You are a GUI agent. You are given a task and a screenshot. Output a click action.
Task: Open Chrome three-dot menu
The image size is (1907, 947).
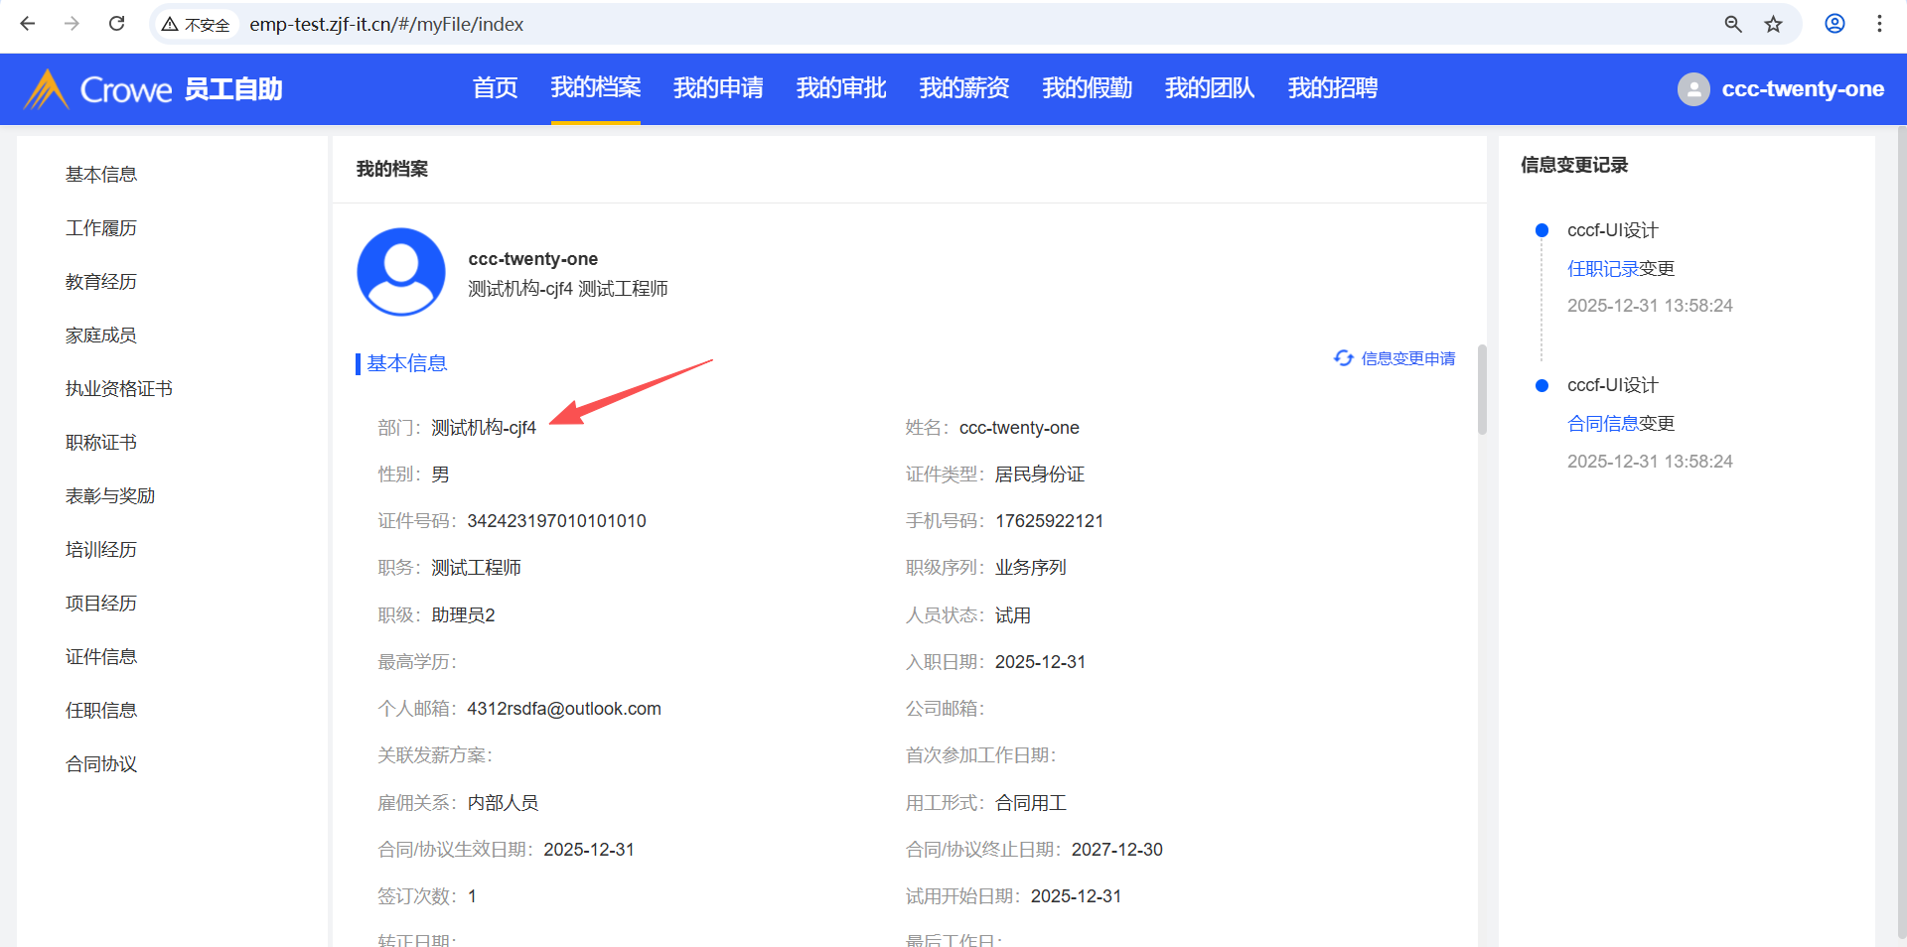tap(1879, 24)
